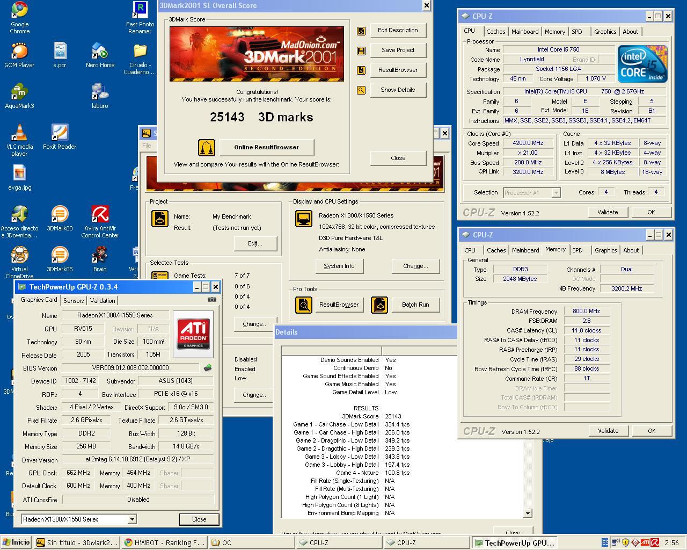Click GPU-Z screenshot camera icon
The height and width of the screenshot is (550, 687).
tap(212, 300)
